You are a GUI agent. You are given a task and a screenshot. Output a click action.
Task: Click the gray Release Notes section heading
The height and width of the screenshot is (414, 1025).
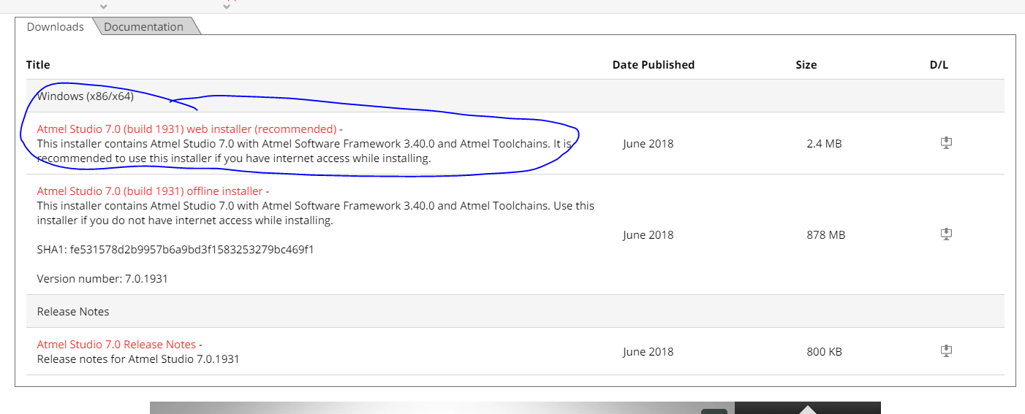pyautogui.click(x=73, y=312)
